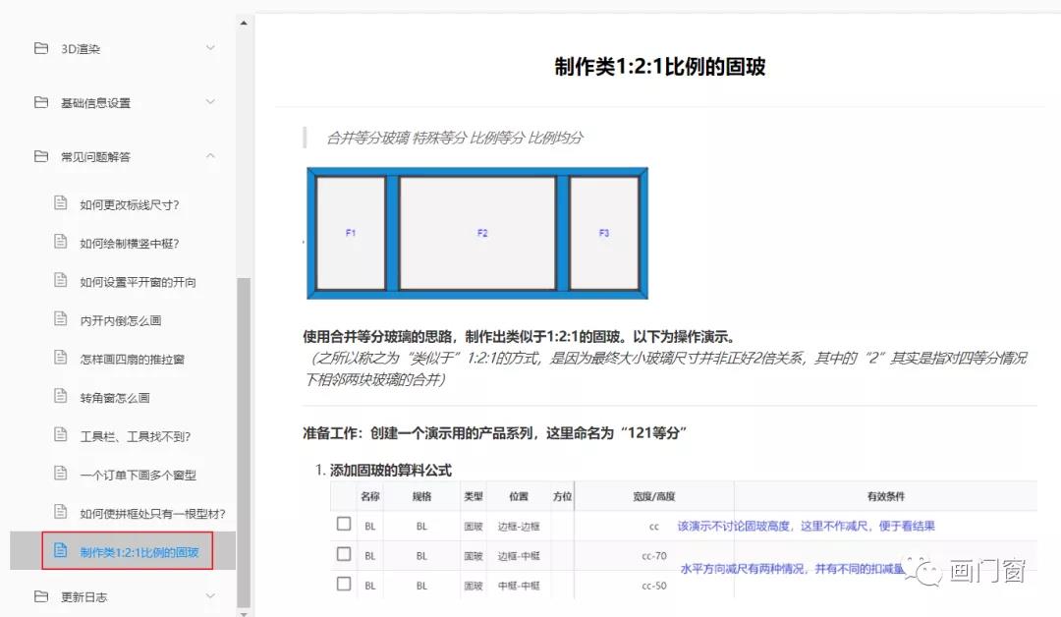Check the box for the 边框-中梃 row
The image size is (1061, 617).
click(x=344, y=554)
